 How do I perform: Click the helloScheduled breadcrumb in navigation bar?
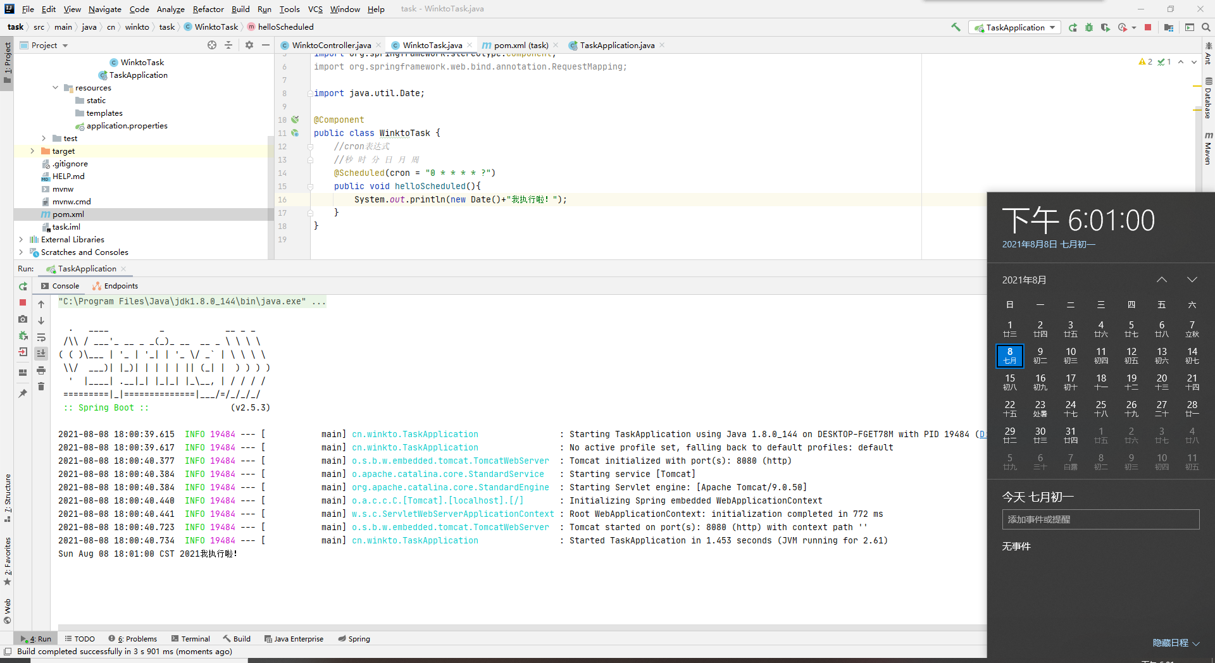point(280,27)
